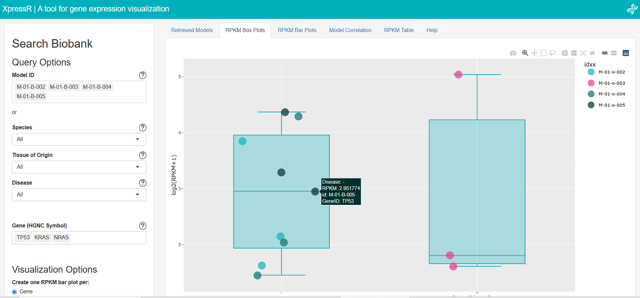
Task: Click the Zoom In plus icon
Action: (565, 53)
